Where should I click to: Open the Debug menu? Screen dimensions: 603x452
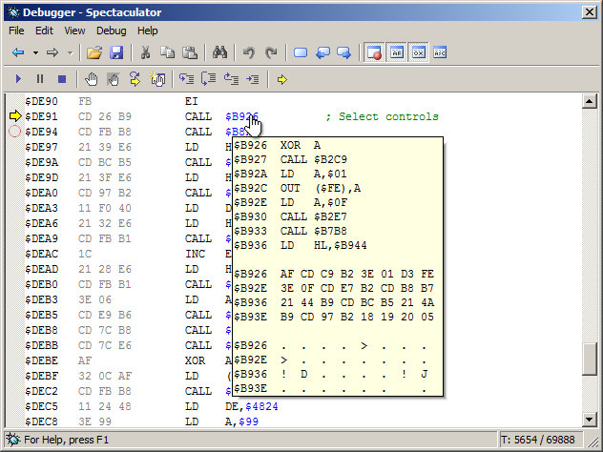pyautogui.click(x=111, y=31)
